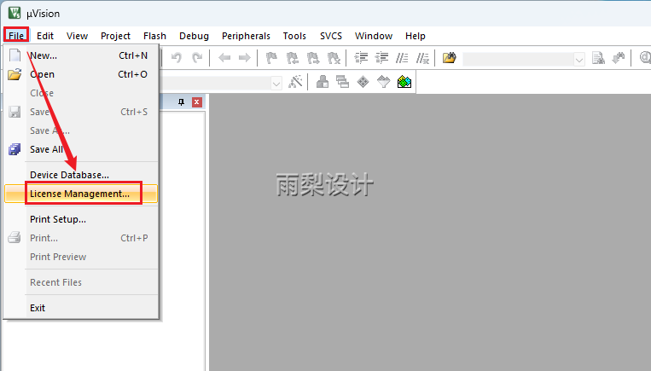Open the Window menu
651x371 pixels.
[x=374, y=36]
